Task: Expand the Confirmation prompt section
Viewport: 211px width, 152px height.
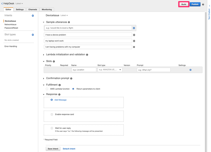Action: (44, 79)
